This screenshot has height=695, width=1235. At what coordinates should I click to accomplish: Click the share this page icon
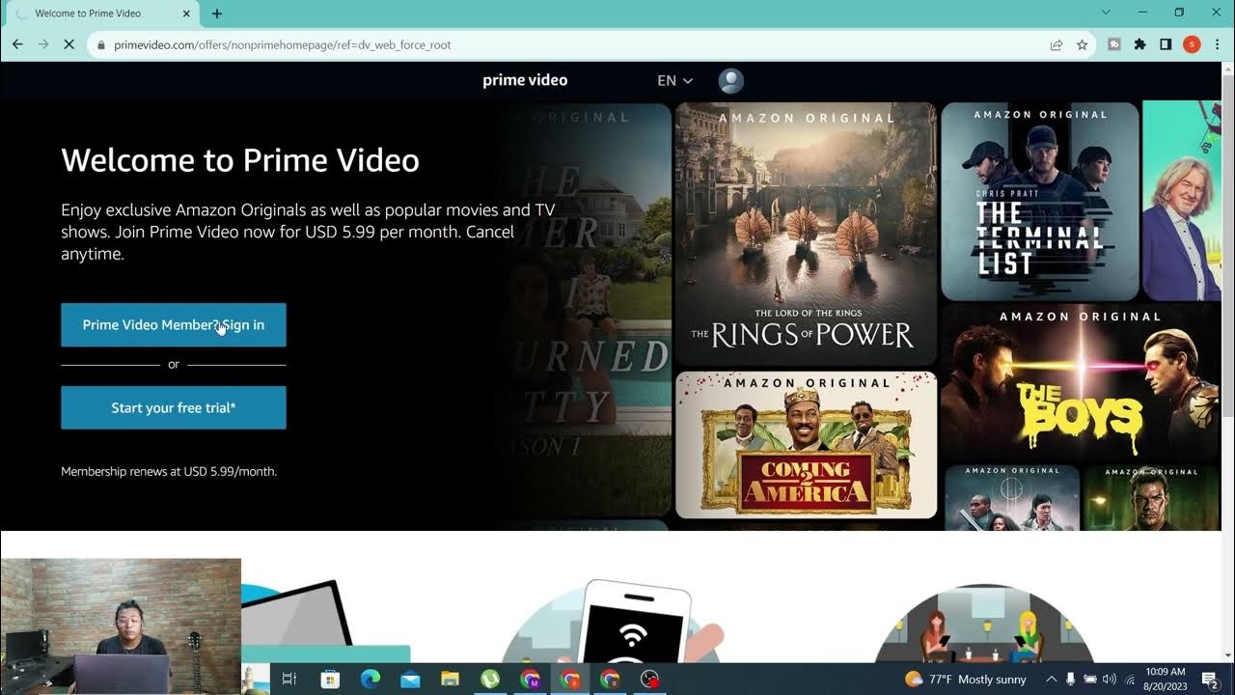tap(1057, 44)
